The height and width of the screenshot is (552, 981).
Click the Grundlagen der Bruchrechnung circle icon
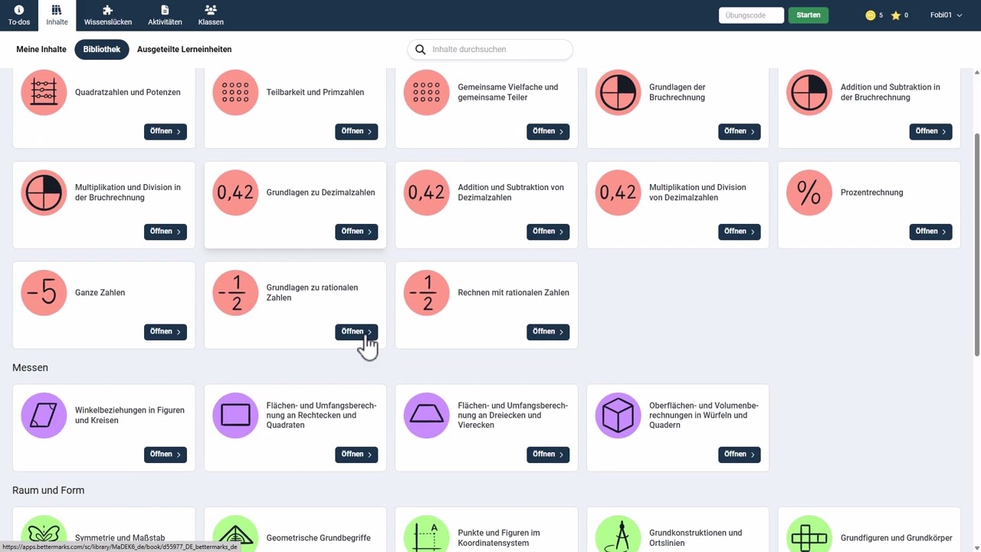(x=618, y=93)
